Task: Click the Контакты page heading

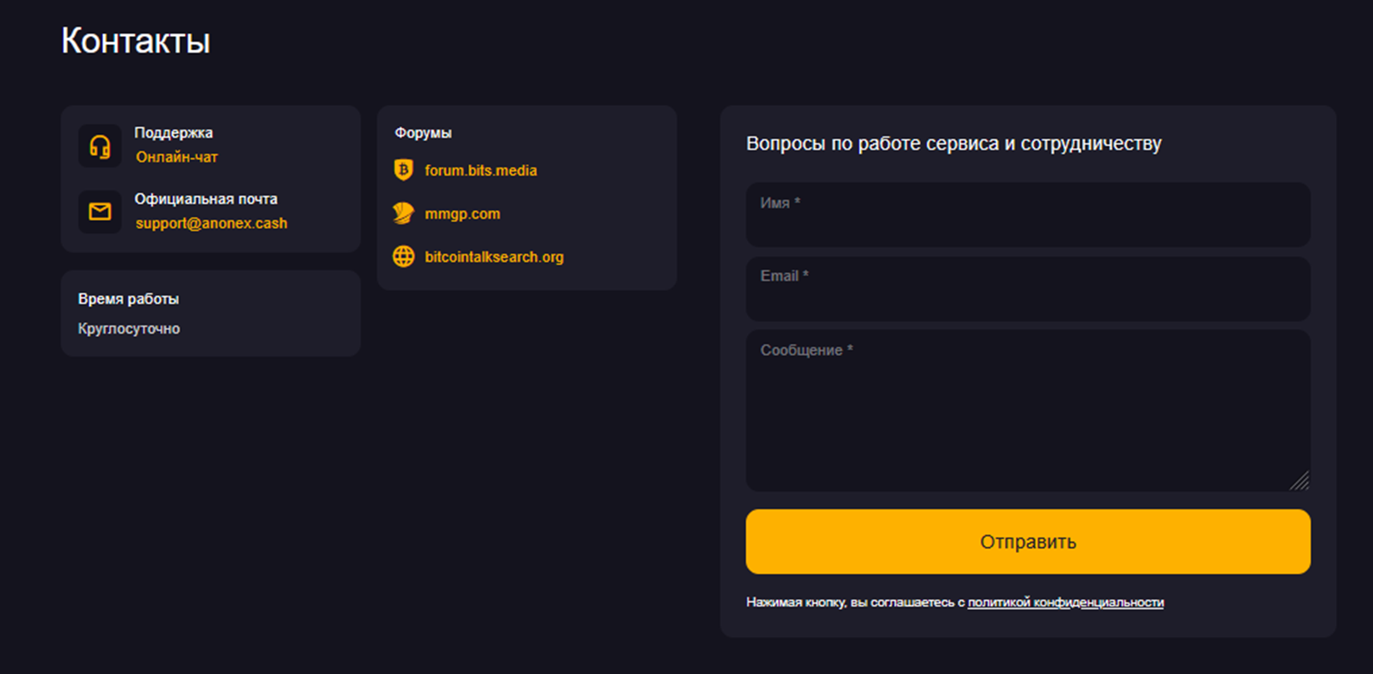Action: point(136,41)
